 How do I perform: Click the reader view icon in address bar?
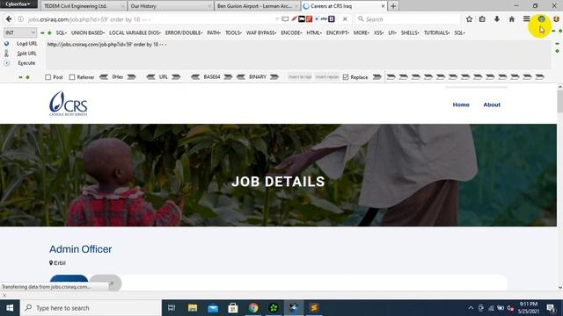click(x=285, y=19)
